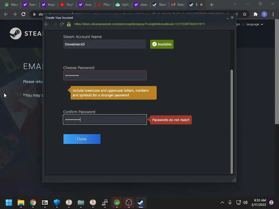Click the green Available status badge
The height and width of the screenshot is (209, 279).
162,44
